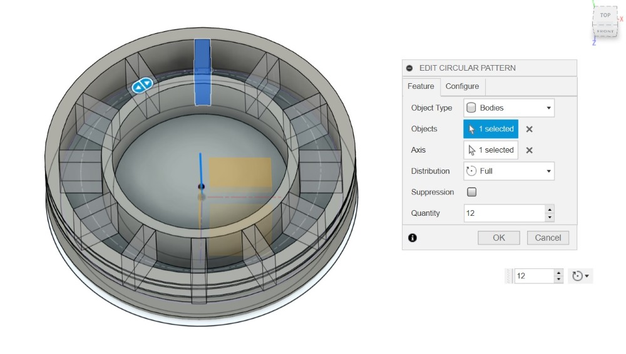The width and height of the screenshot is (626, 354).
Task: Clear the Objects selection
Action: click(x=530, y=129)
